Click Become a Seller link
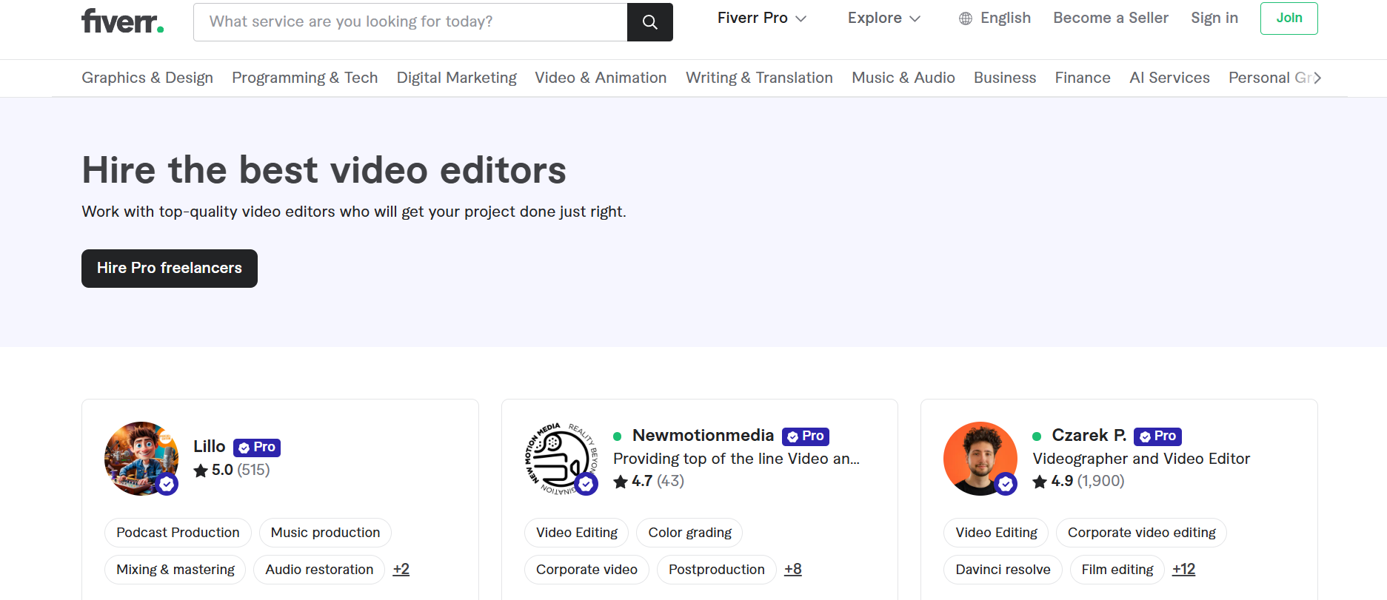Screen dimensions: 1387x600 tap(1111, 18)
